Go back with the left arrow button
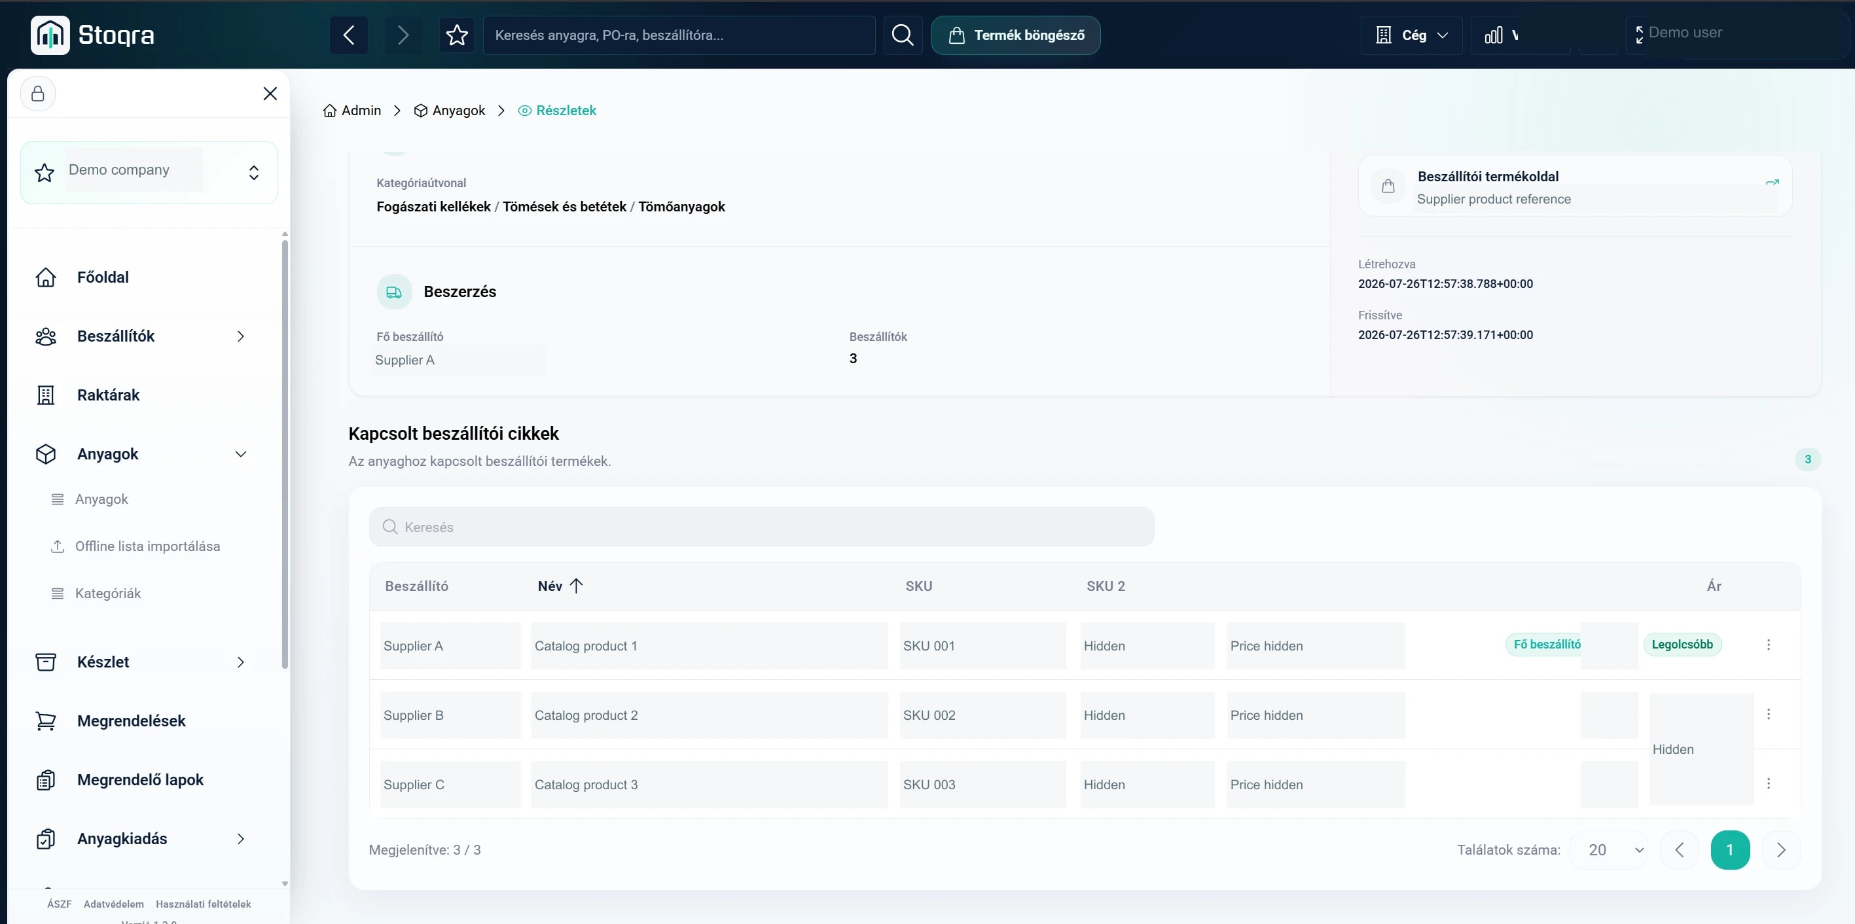This screenshot has height=924, width=1855. 348,35
